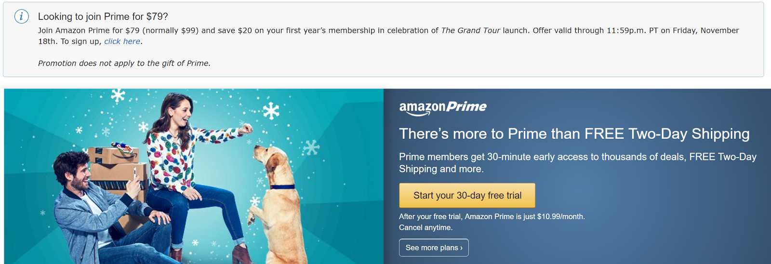Open the 'click here' sign-up link
Image resolution: width=771 pixels, height=264 pixels.
pyautogui.click(x=122, y=41)
